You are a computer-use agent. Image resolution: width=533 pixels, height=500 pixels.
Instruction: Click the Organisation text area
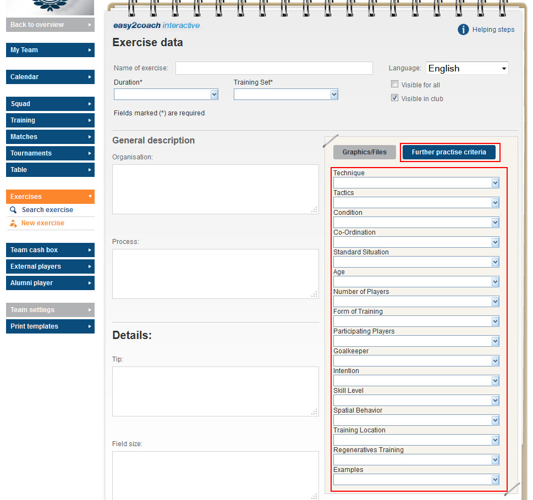pyautogui.click(x=216, y=190)
